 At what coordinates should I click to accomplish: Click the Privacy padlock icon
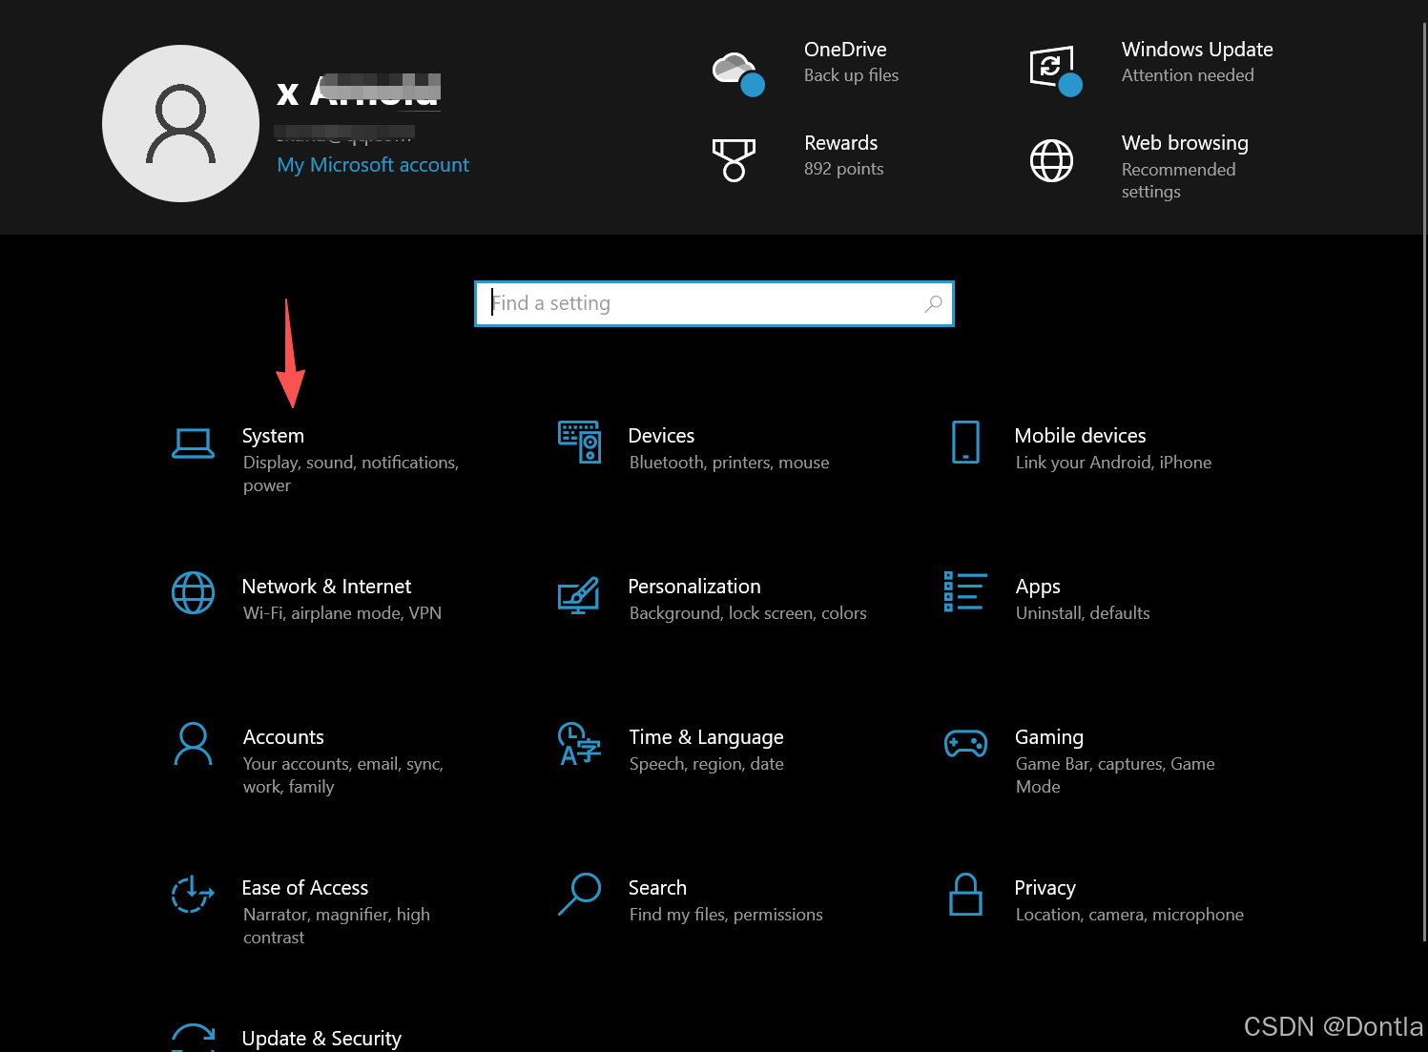click(x=965, y=895)
